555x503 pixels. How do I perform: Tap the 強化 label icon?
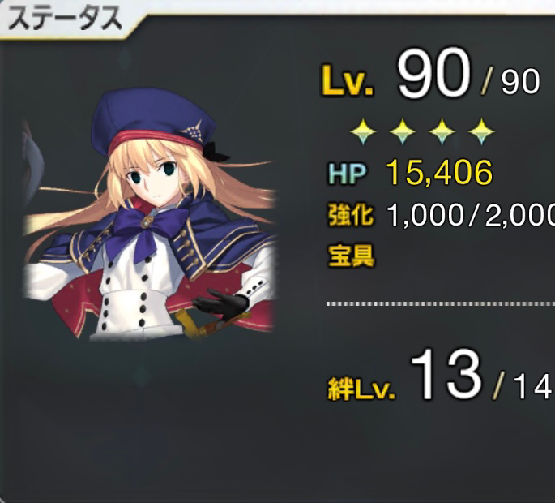[351, 215]
